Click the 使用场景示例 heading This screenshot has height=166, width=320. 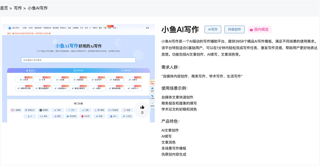point(174,88)
